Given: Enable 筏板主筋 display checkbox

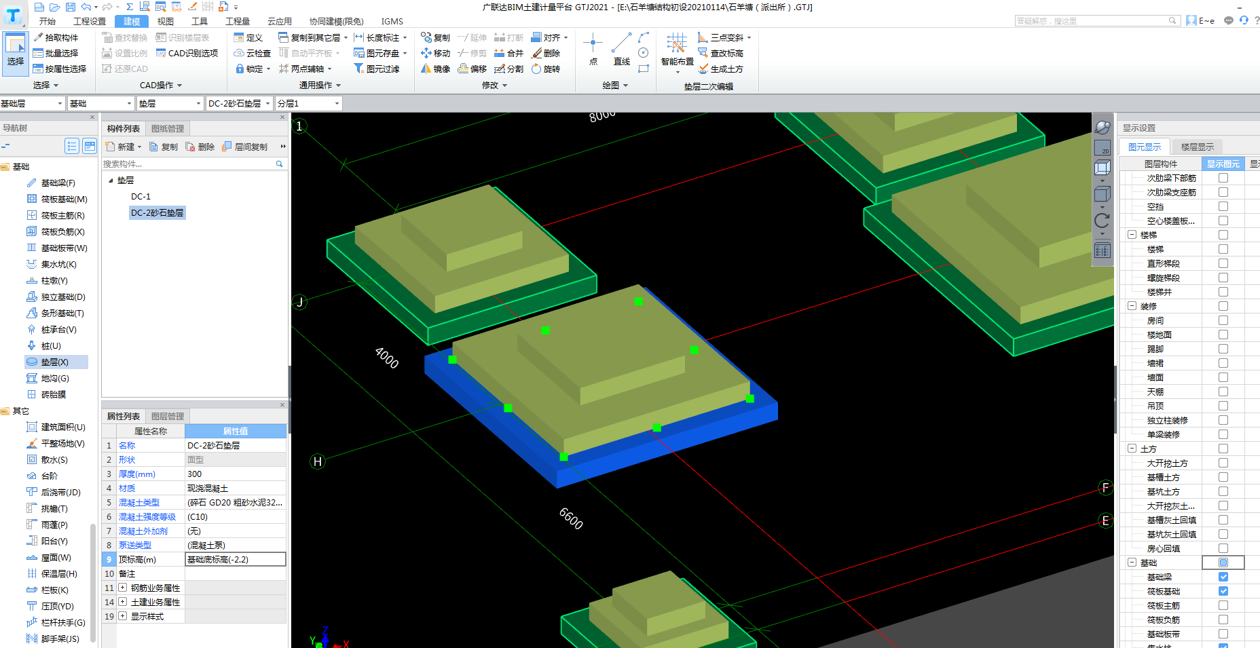Looking at the screenshot, I should 1223,605.
